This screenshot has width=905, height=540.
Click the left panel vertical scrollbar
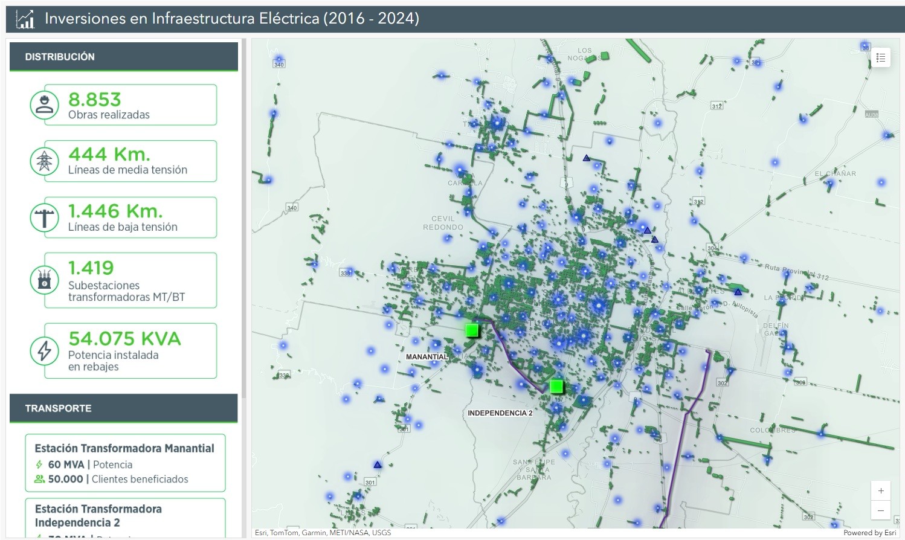[x=244, y=242]
